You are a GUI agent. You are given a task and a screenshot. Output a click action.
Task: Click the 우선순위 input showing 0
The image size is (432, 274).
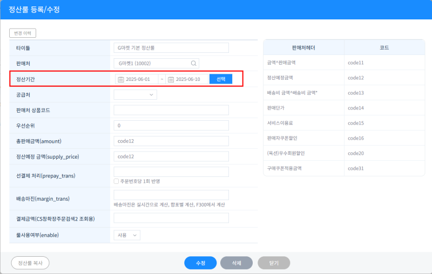171,126
